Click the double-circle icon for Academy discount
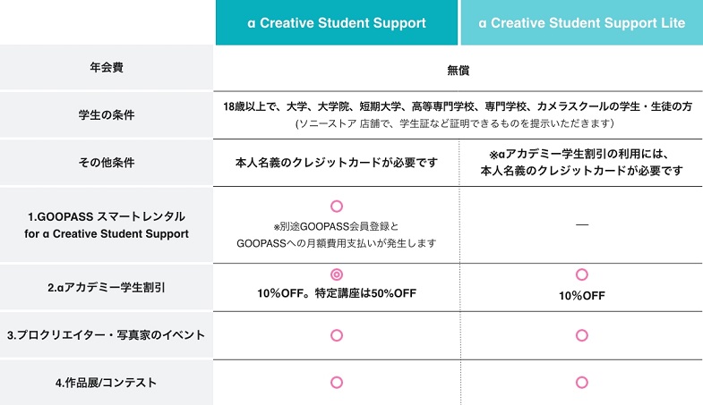 coord(337,274)
